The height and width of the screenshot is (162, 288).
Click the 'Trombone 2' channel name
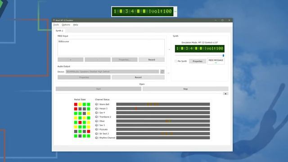105,117
